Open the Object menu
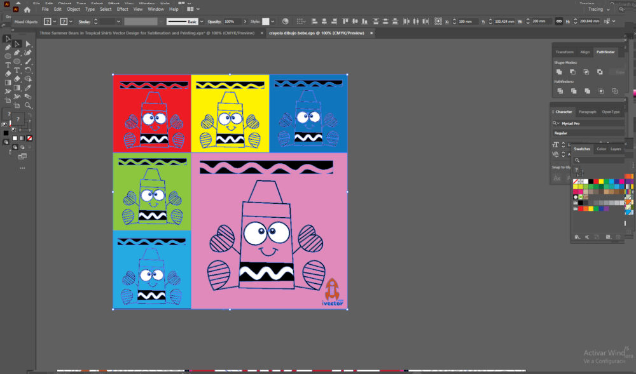The image size is (636, 374). click(73, 9)
